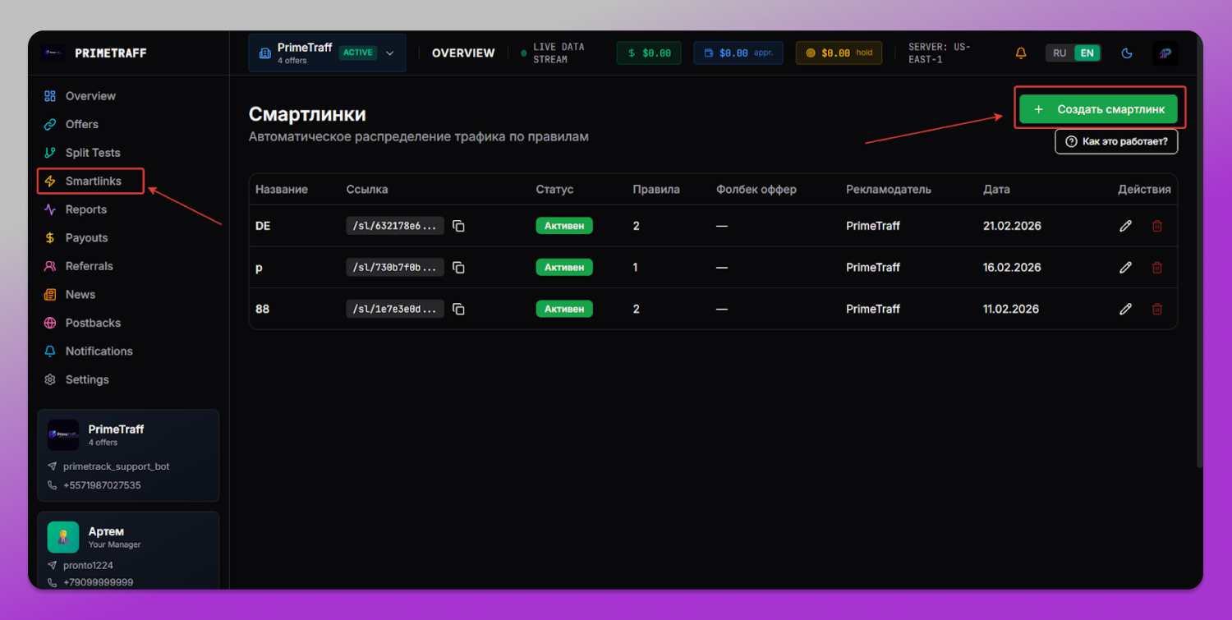Copy the DE smartlink URL

coord(459,226)
